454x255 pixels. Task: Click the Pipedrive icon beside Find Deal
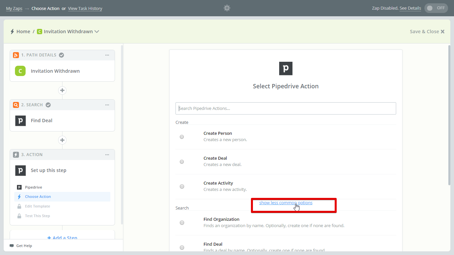click(x=20, y=121)
